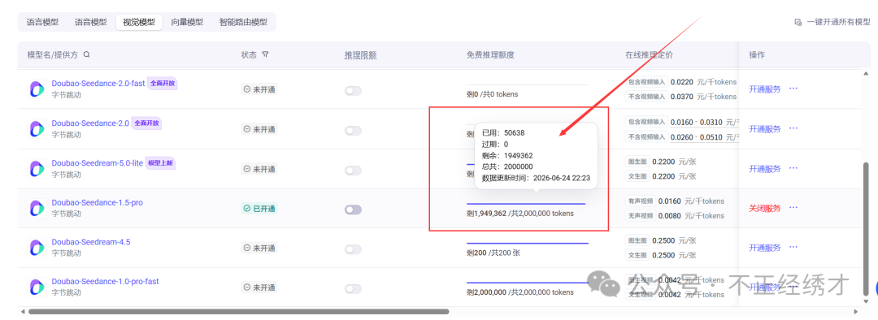Viewport: 878px width, 320px height.
Task: Select the 视觉模型 tab
Action: click(139, 23)
